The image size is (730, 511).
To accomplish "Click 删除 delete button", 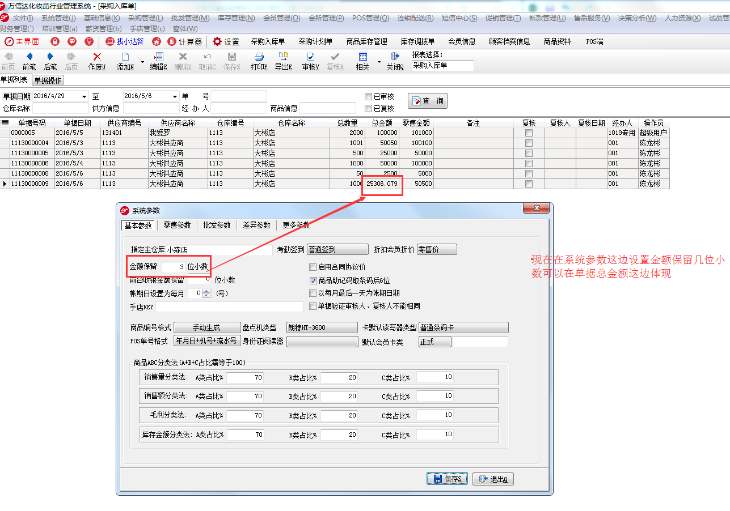I will [183, 61].
